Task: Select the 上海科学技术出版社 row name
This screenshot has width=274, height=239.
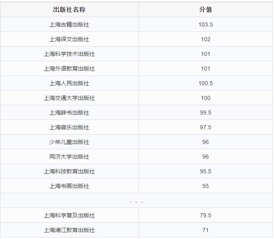Action: [x=69, y=54]
